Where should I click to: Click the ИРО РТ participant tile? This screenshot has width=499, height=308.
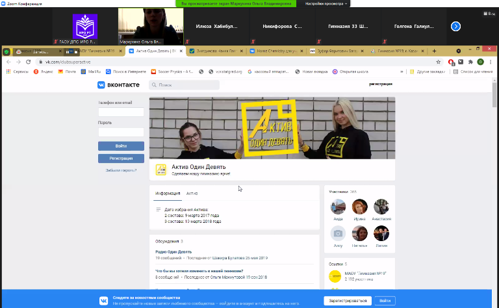point(85,27)
